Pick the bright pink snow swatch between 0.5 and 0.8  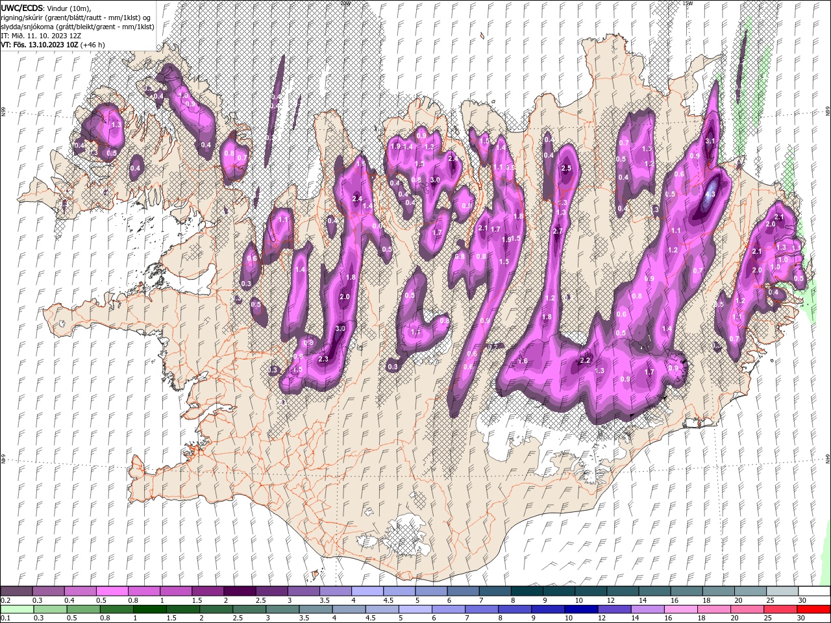coord(112,591)
